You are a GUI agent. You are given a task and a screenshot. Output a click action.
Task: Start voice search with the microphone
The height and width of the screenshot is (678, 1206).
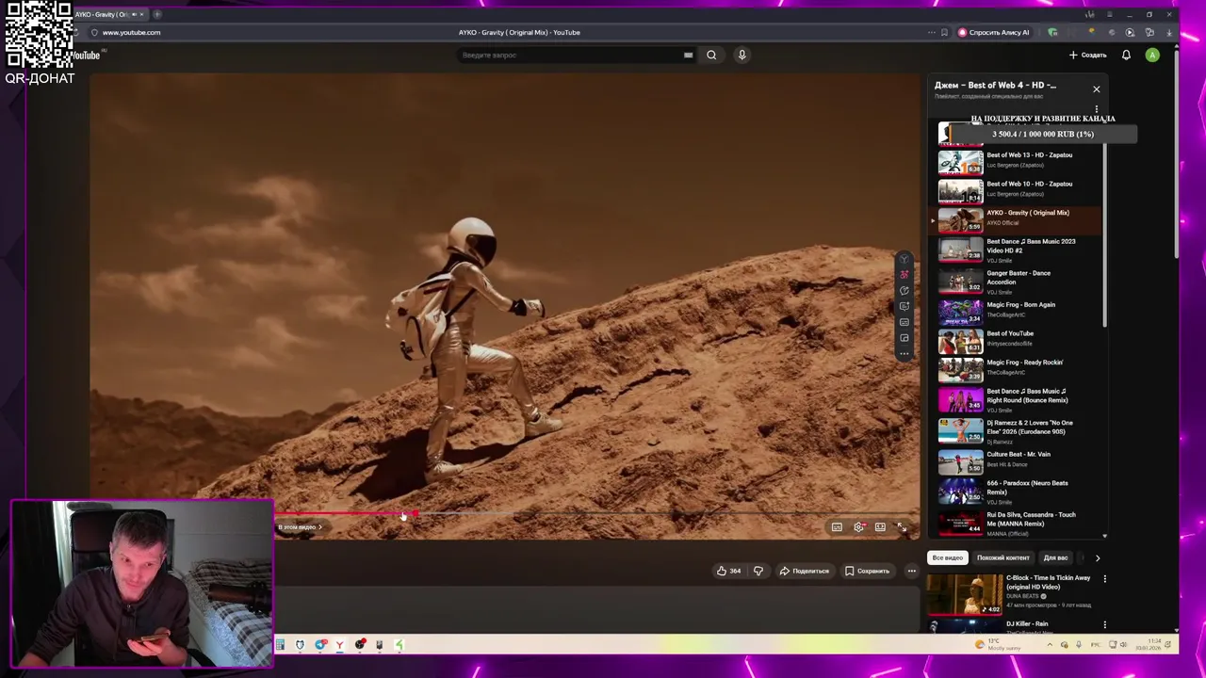[742, 55]
